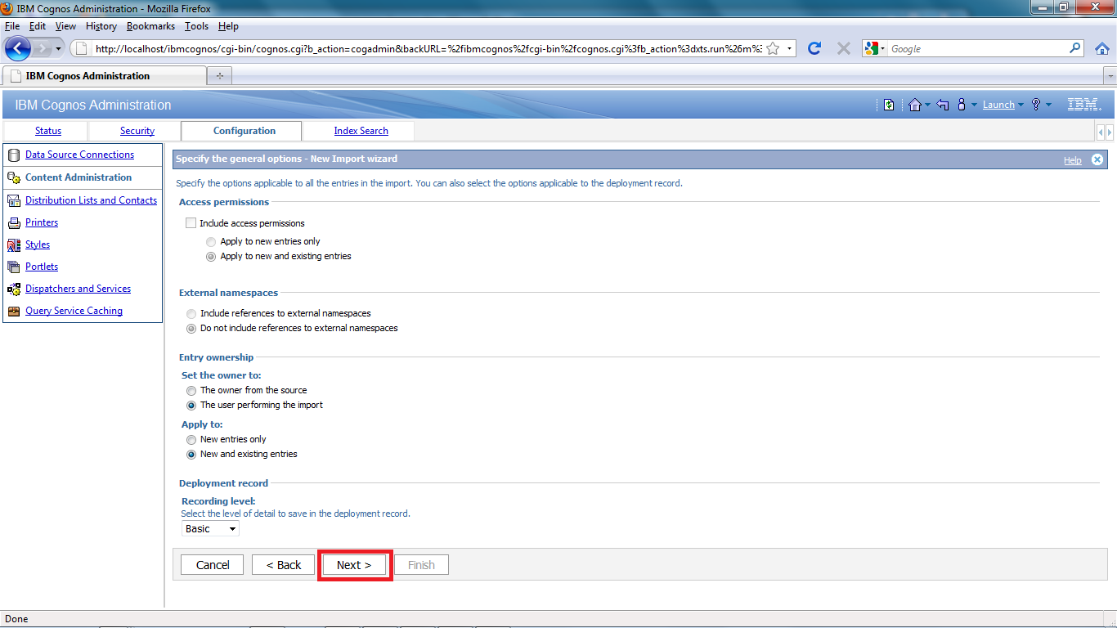
Task: Click the Styles icon
Action: tap(13, 244)
